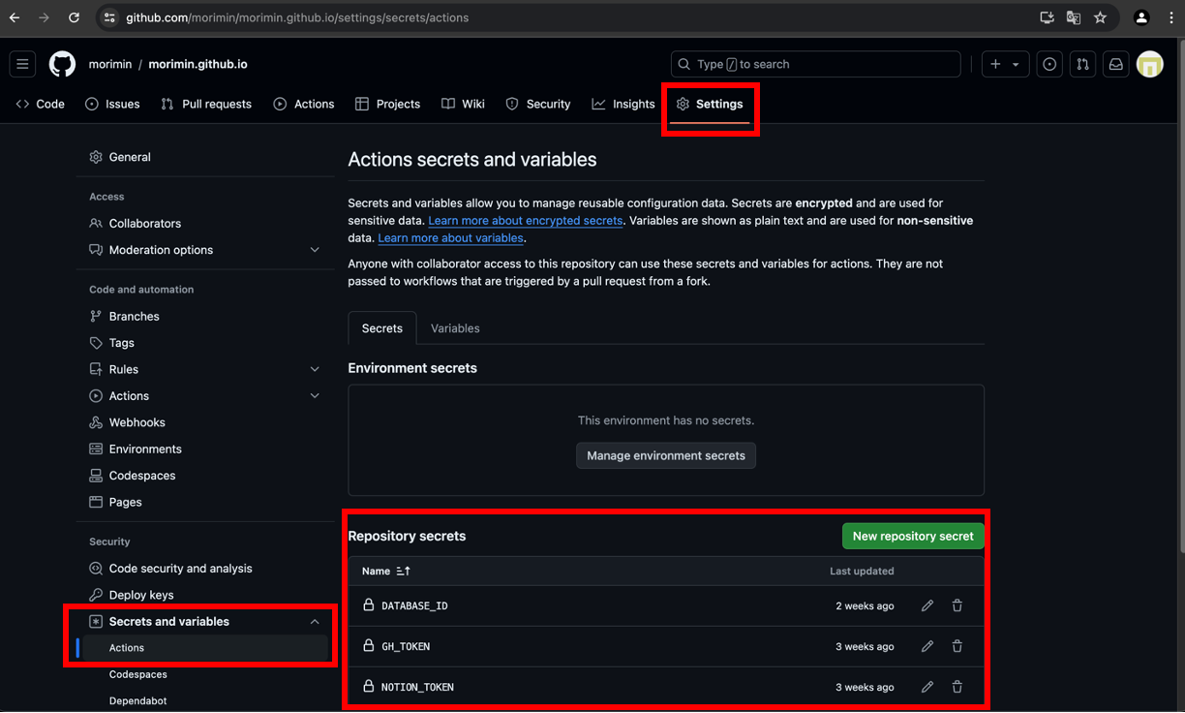The height and width of the screenshot is (713, 1185).
Task: Open the Actions repository tab
Action: [304, 104]
